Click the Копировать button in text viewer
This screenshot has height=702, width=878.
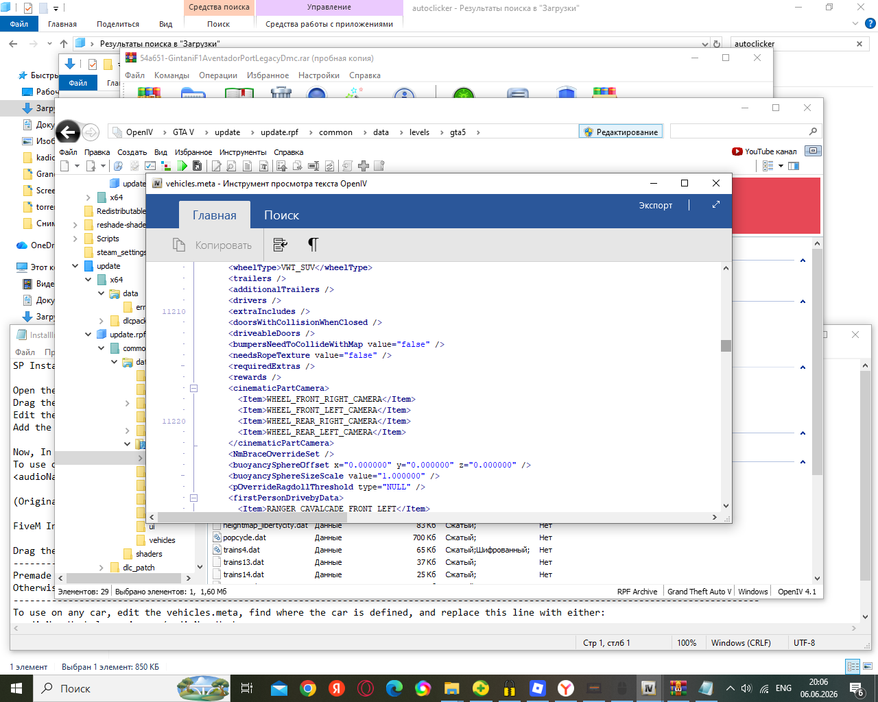coord(212,245)
